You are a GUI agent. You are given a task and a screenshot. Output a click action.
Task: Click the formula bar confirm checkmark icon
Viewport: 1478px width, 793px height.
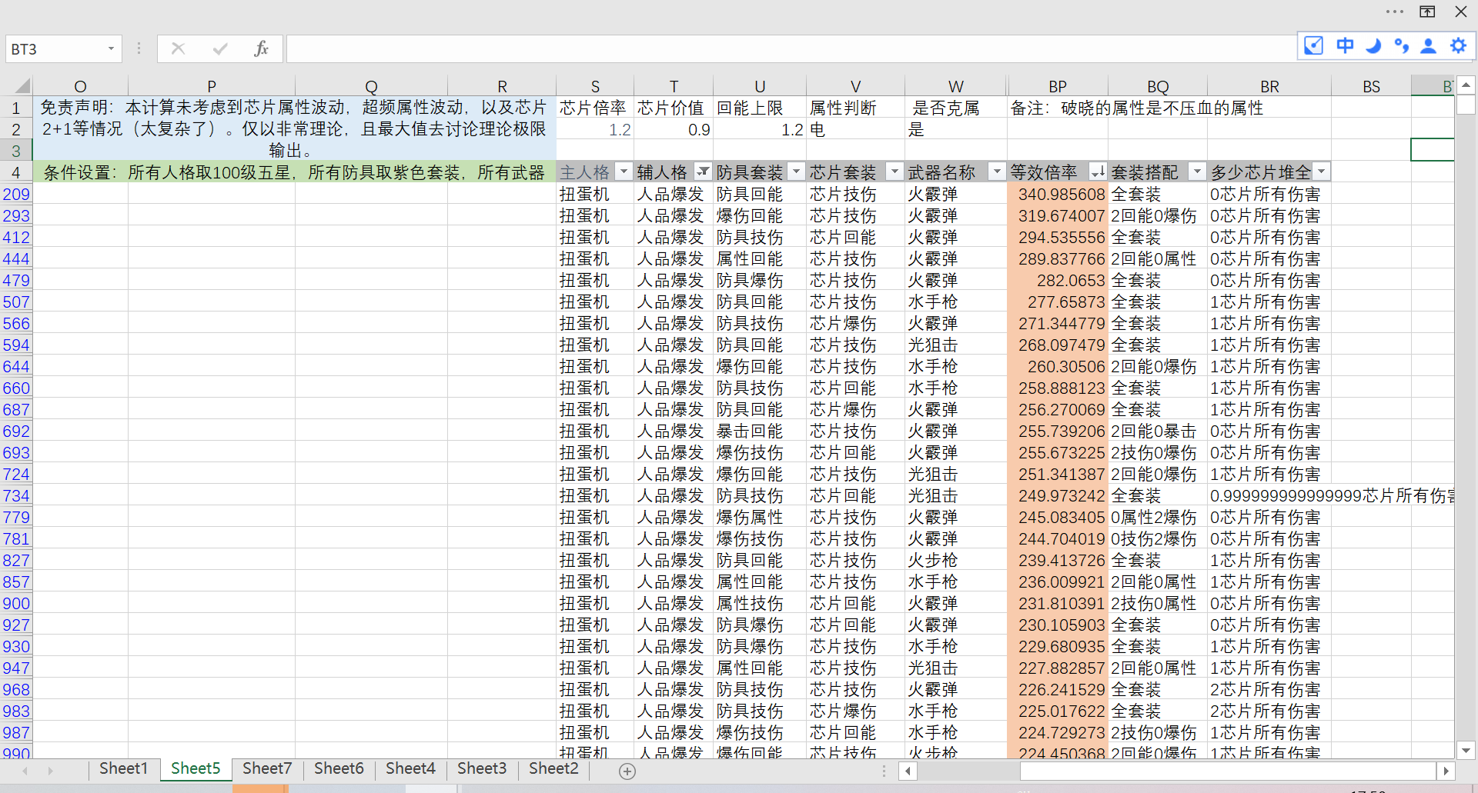[x=220, y=49]
